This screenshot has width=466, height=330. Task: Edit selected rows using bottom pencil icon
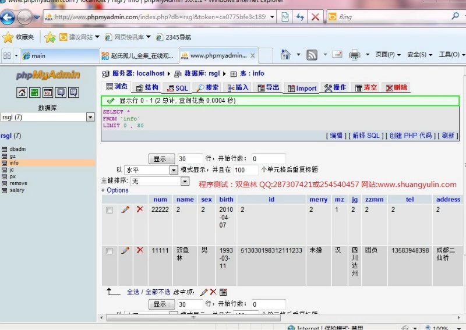(204, 292)
